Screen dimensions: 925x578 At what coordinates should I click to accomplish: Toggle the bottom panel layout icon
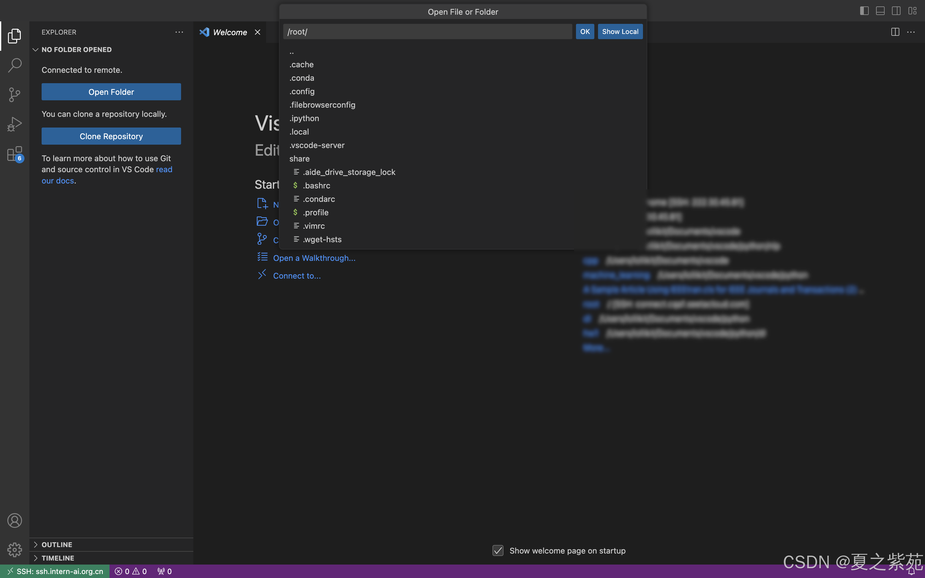pos(880,11)
